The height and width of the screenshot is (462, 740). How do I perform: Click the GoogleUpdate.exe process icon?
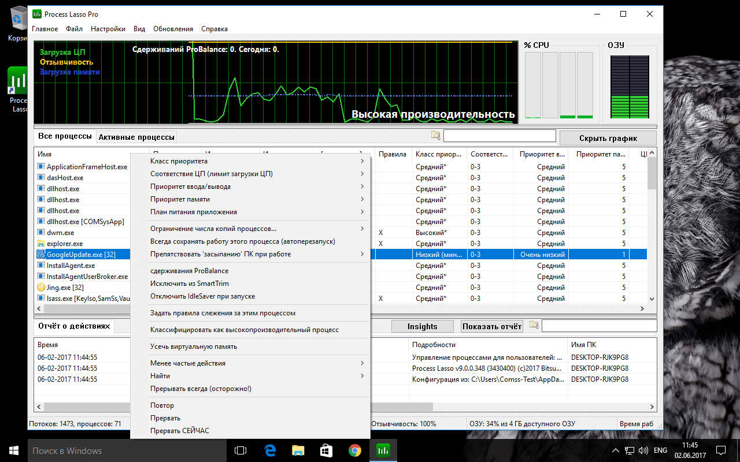[x=41, y=254]
